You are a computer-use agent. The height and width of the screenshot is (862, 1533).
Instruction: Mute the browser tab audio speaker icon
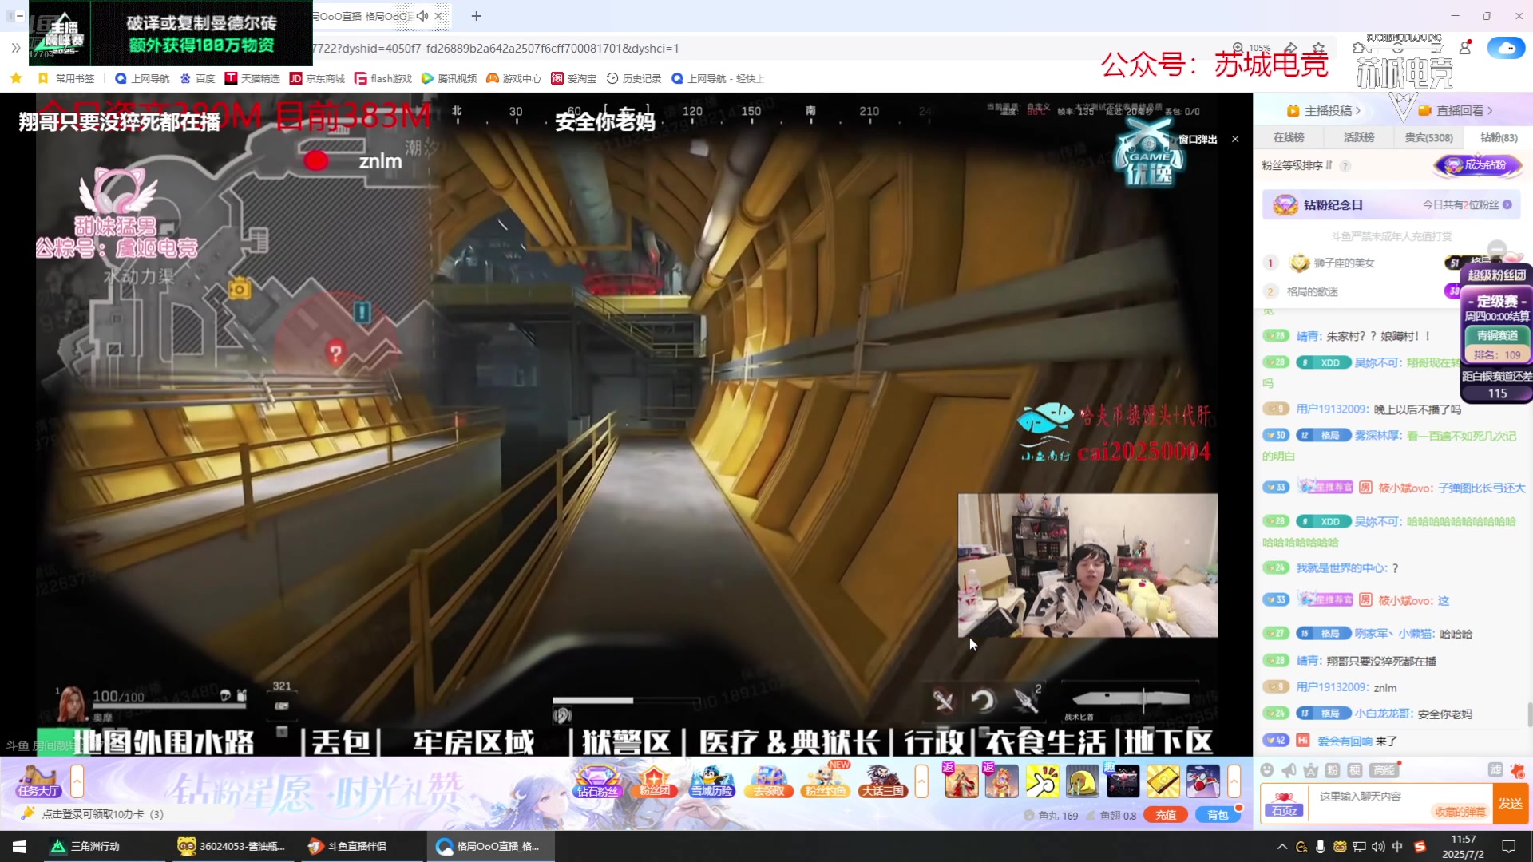tap(422, 16)
